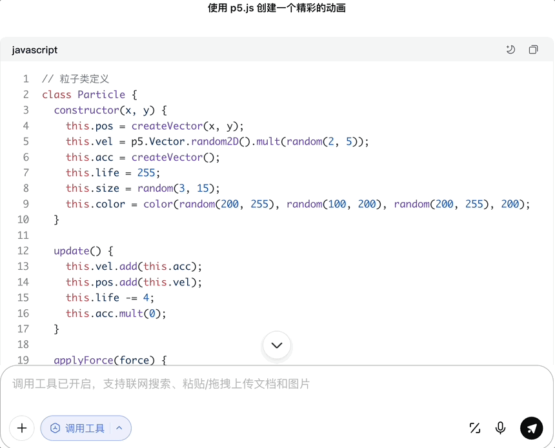
Task: Click the applyForce function name on line 19
Action: [83, 360]
